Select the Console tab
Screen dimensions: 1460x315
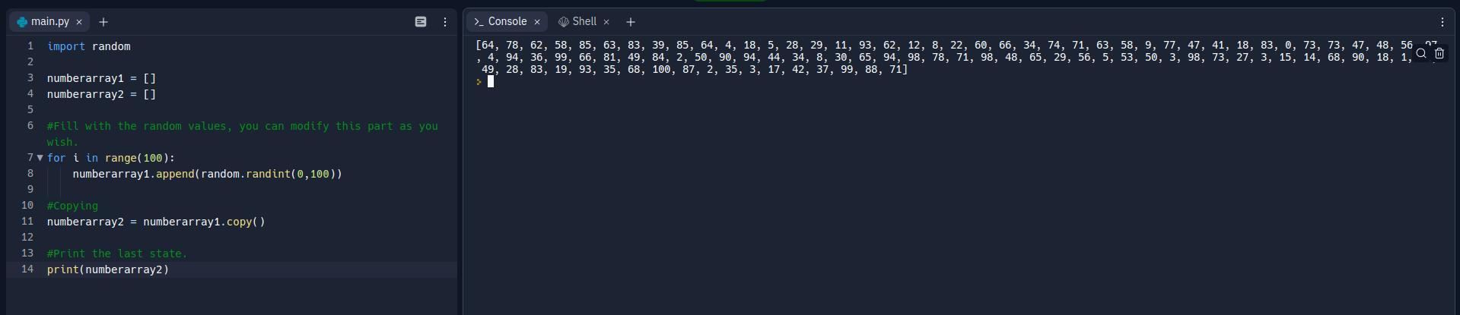(507, 21)
